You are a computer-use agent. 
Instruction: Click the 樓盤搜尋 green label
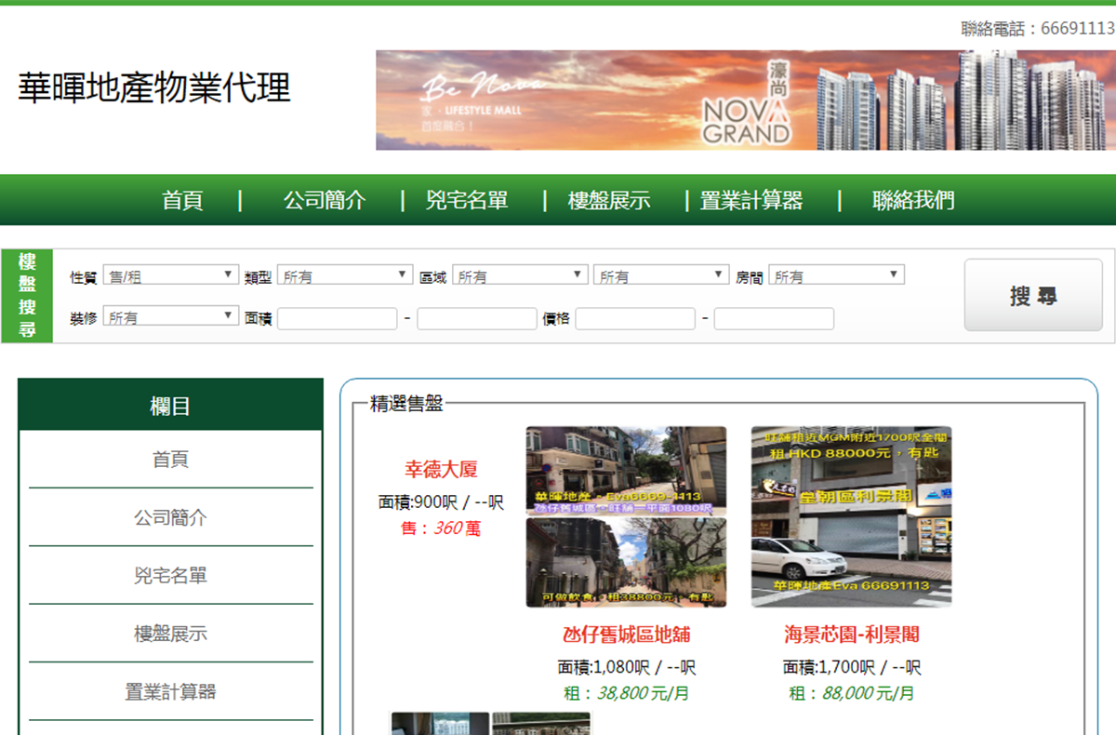pyautogui.click(x=28, y=296)
